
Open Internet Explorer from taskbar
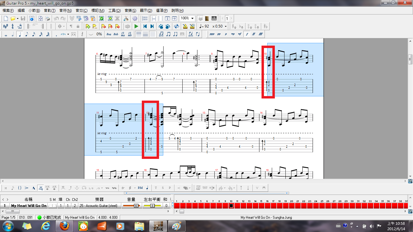click(x=46, y=226)
